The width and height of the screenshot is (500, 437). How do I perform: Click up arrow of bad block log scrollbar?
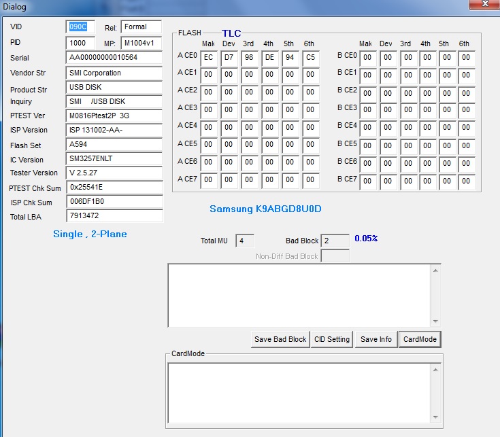point(435,270)
